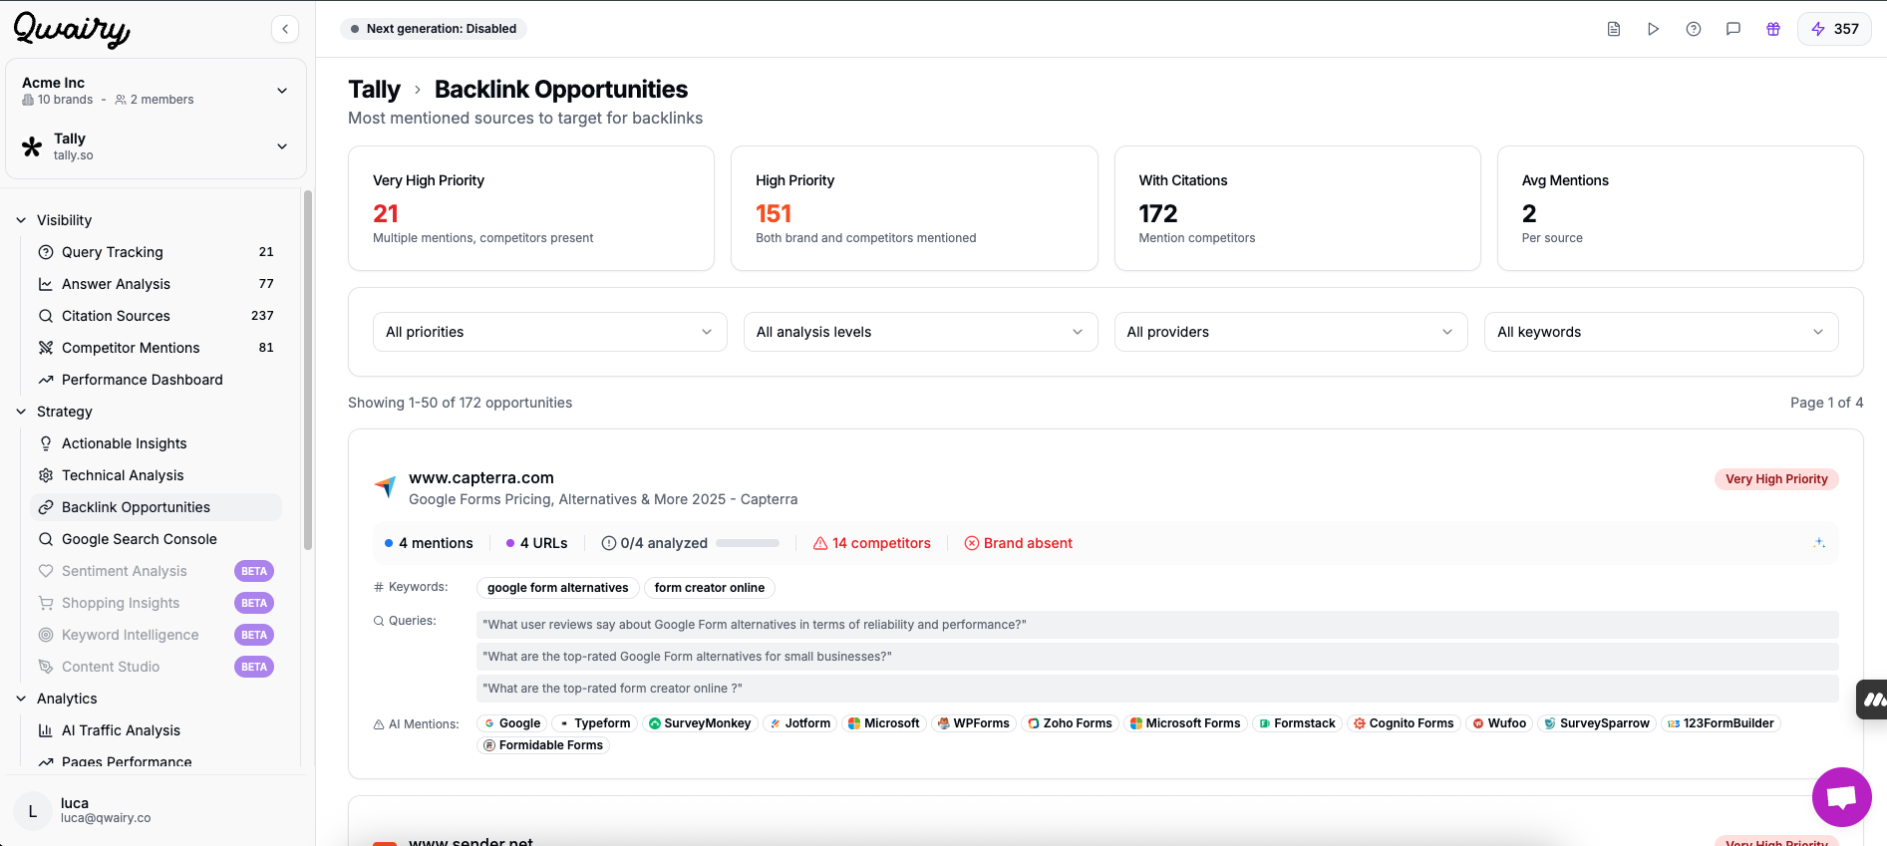Expand the Acme Inc workspace selector

click(156, 91)
